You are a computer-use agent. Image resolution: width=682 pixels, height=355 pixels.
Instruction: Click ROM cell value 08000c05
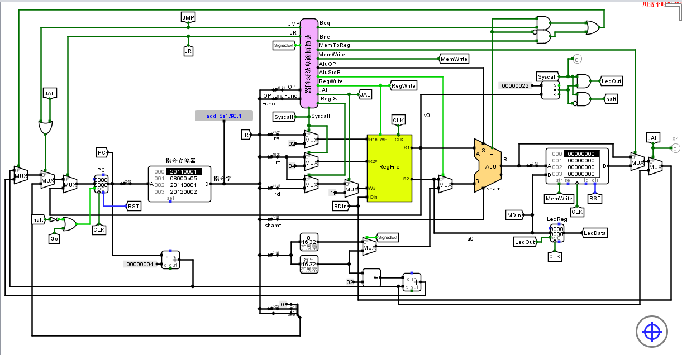[x=184, y=178]
